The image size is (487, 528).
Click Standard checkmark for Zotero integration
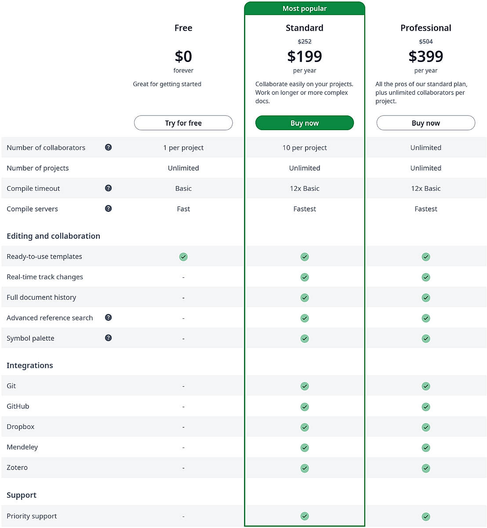point(305,468)
